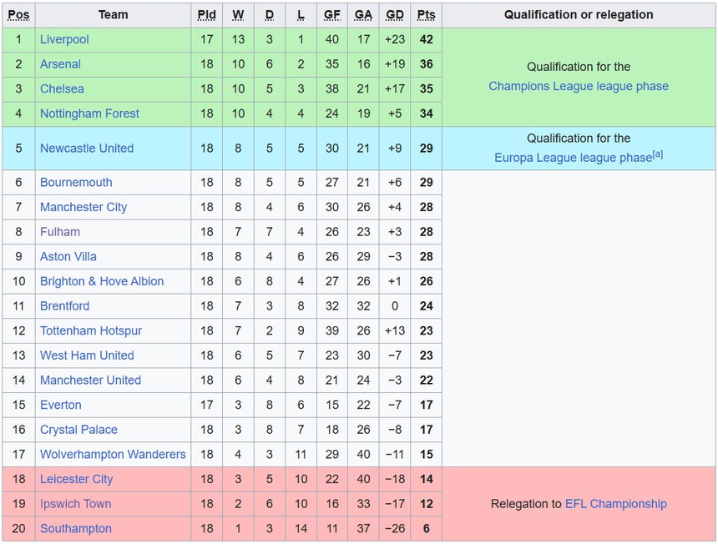
Task: Click the EFL Championship link
Action: point(616,504)
